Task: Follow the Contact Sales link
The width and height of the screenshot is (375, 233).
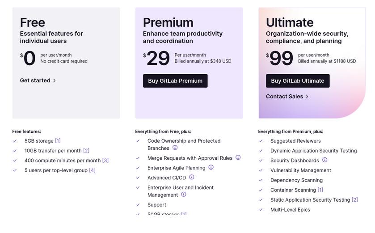Action: pos(285,97)
